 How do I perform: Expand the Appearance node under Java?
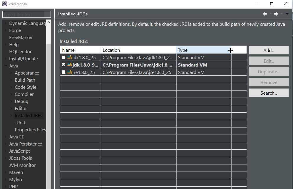[11, 73]
